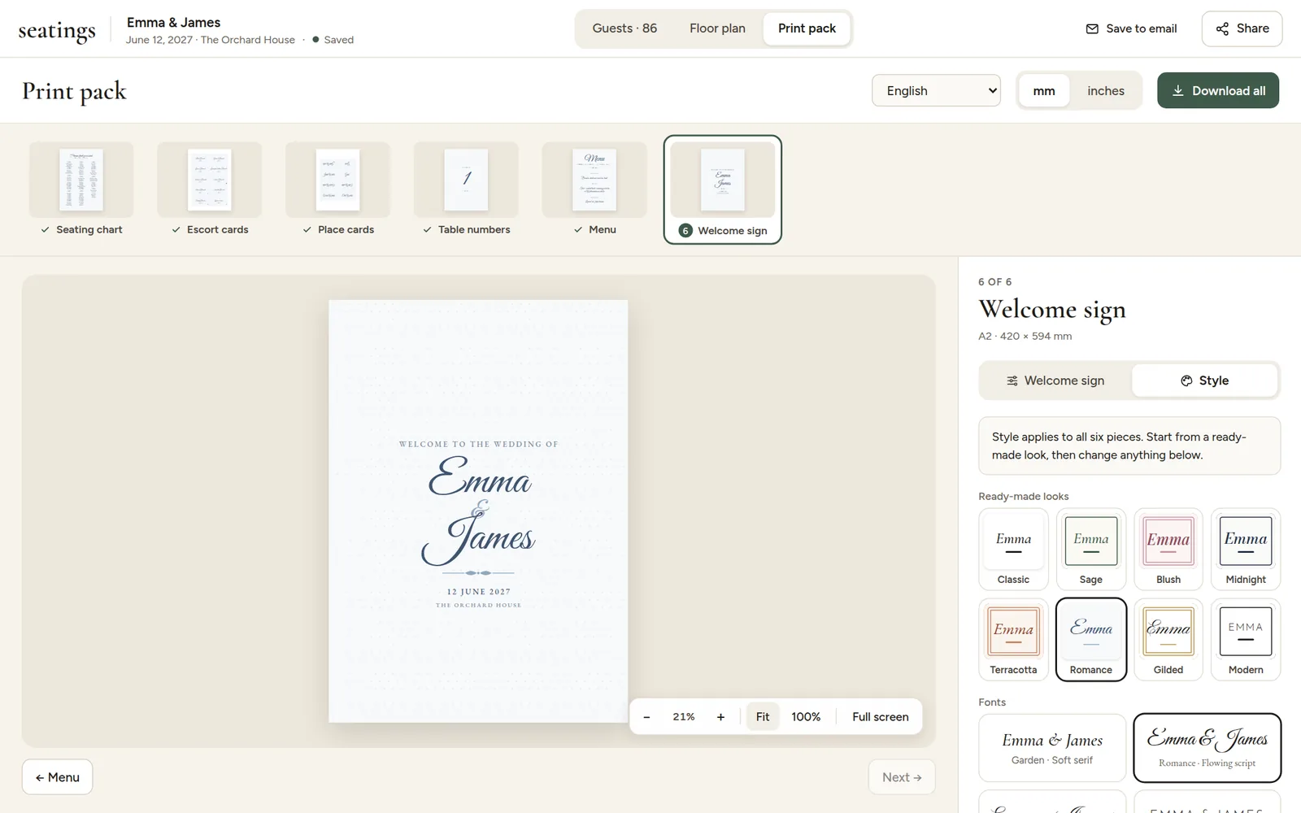
Task: Zoom out with the minus button
Action: (646, 717)
